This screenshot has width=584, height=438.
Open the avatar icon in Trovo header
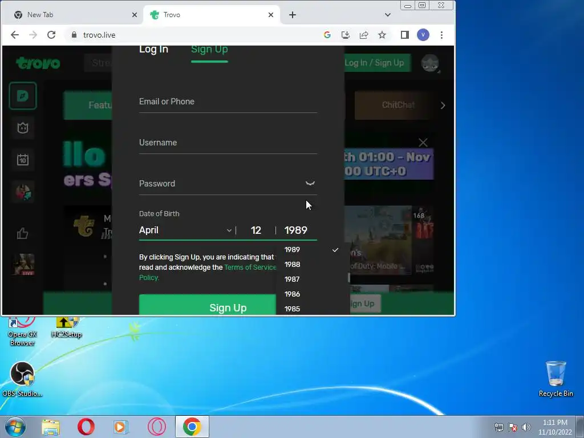tap(430, 63)
